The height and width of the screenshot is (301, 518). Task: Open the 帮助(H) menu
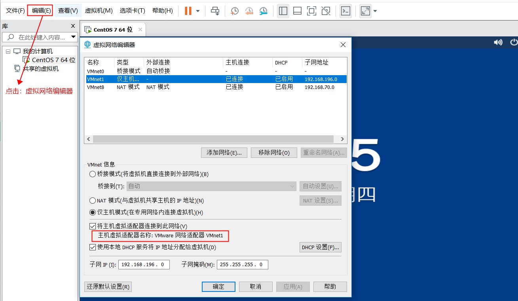point(163,11)
